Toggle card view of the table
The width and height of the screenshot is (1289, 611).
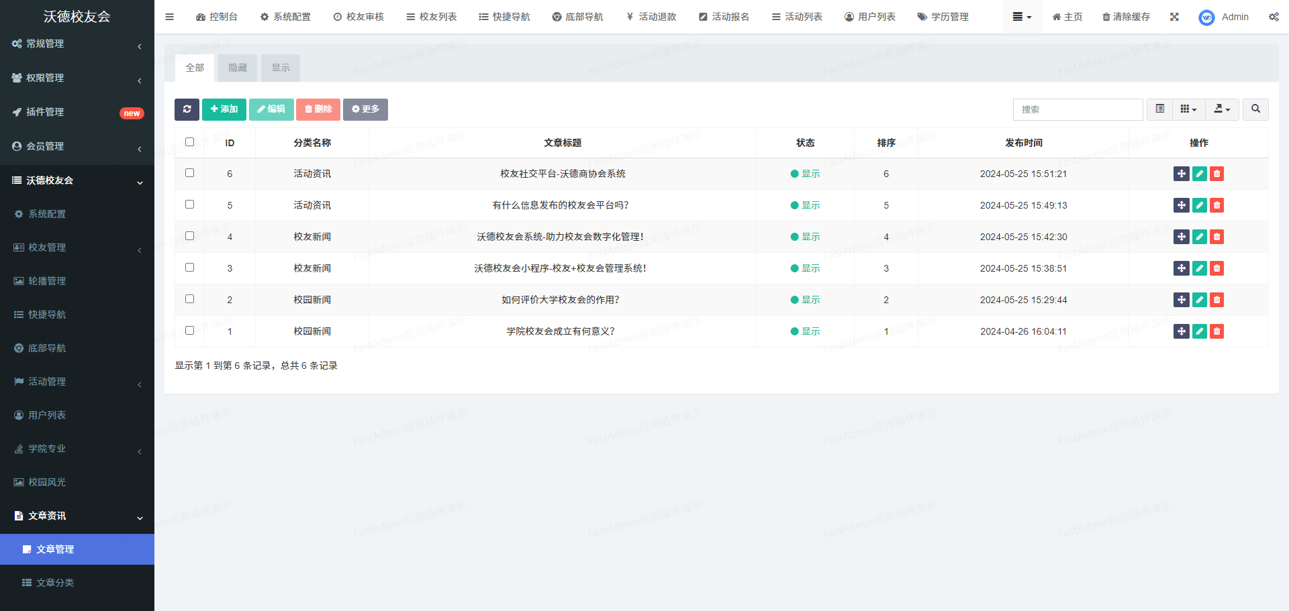(x=1159, y=109)
